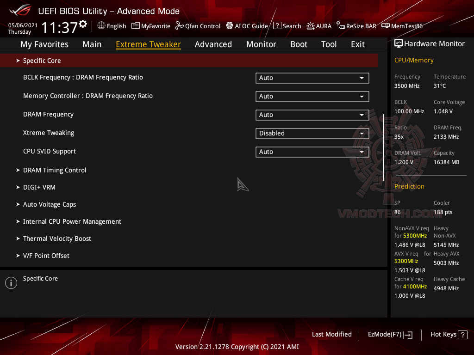Click the English language label
Viewport: 474px width, 355px height.
coord(116,26)
